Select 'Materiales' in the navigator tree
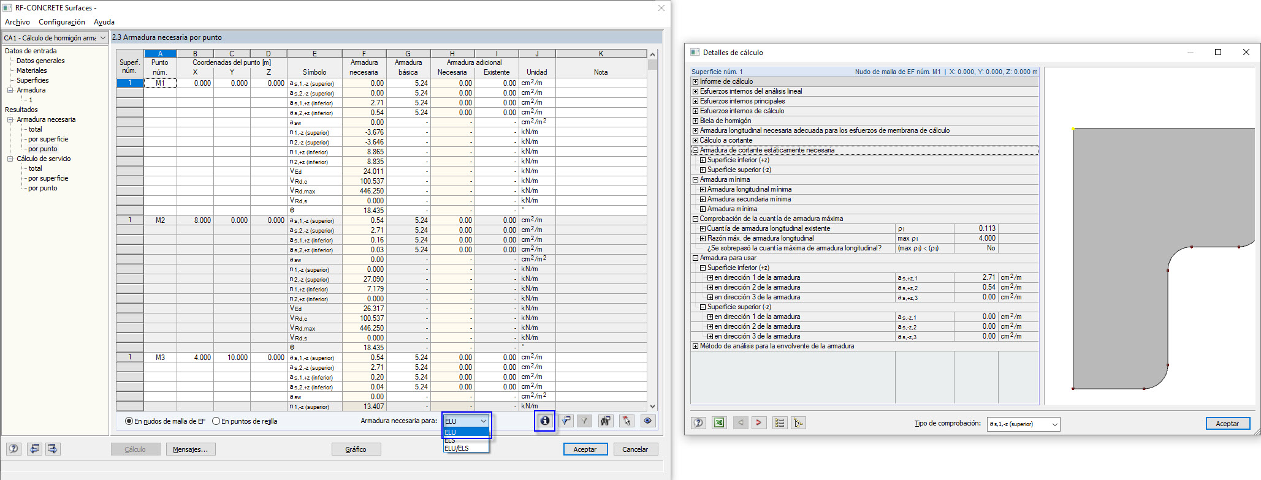Viewport: 1261px width, 480px height. (x=32, y=70)
